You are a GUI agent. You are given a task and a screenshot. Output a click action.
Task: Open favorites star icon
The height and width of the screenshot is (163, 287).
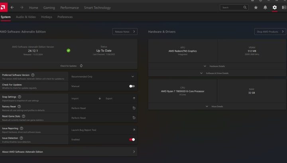click(256, 8)
